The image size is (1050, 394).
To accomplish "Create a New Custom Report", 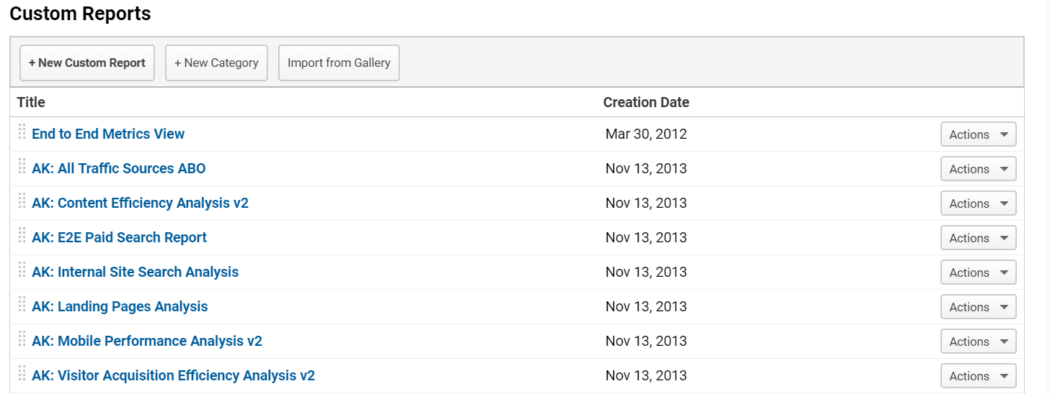I will point(87,63).
